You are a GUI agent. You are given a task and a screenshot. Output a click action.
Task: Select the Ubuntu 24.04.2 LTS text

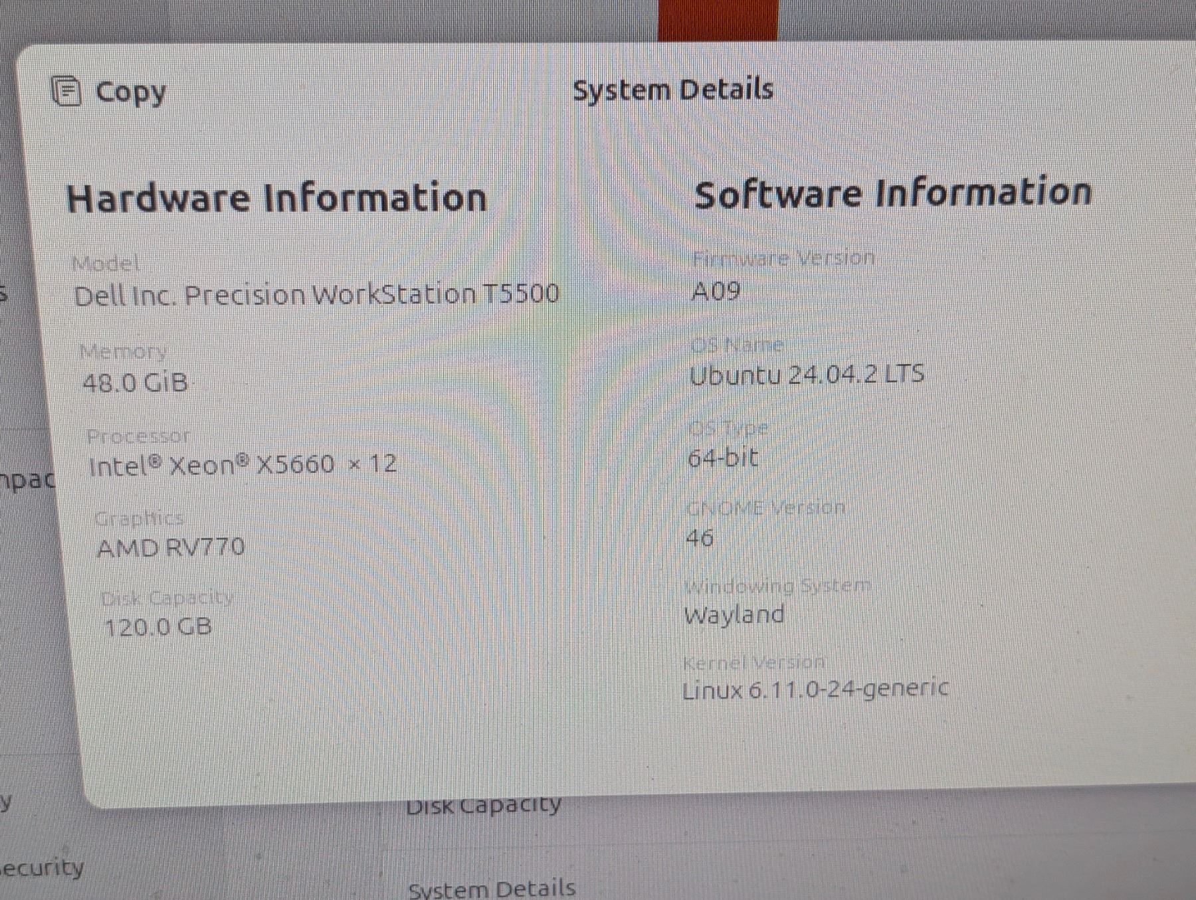click(806, 375)
